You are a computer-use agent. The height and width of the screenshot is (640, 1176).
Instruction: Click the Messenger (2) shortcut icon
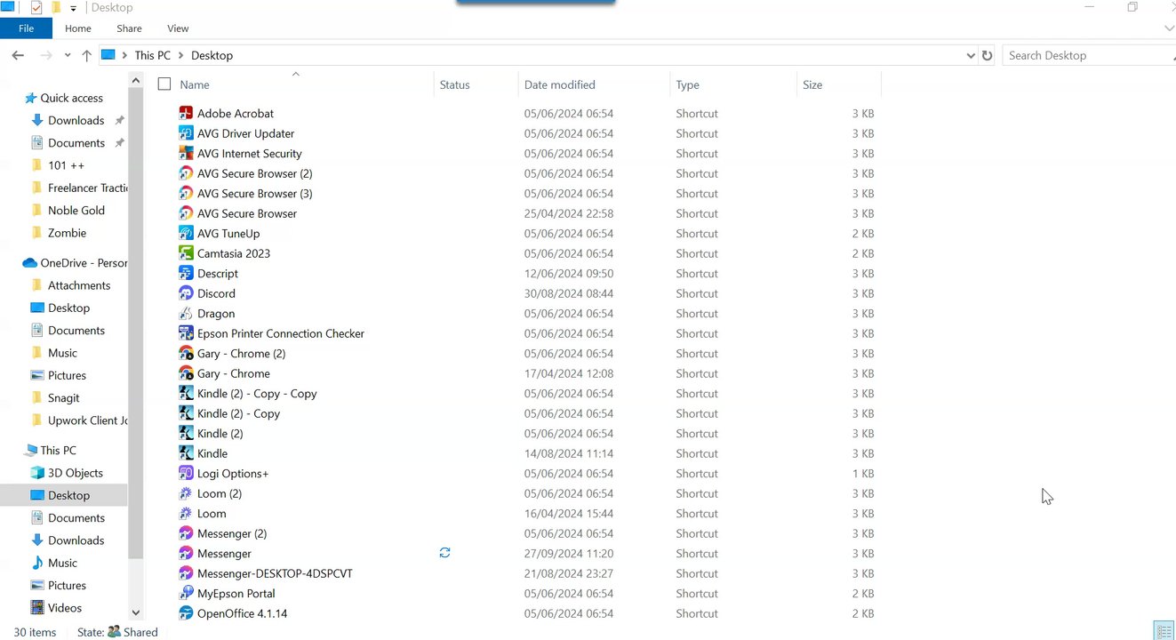[x=186, y=533]
